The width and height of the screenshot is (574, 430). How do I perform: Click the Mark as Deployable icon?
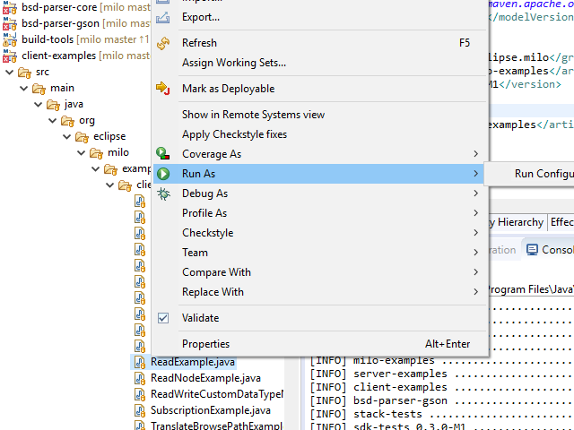tap(163, 89)
